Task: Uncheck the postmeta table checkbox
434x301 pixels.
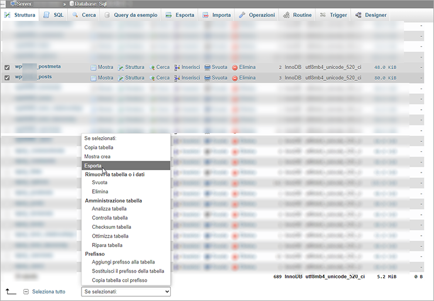Action: 7,67
